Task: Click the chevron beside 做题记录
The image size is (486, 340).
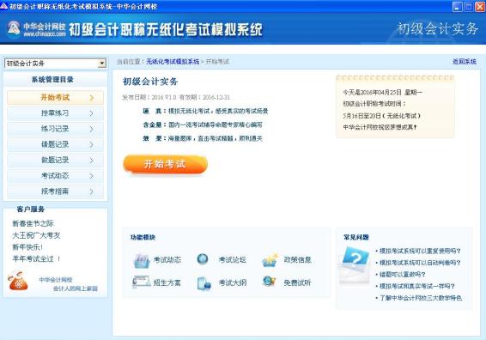Action: tap(91, 161)
